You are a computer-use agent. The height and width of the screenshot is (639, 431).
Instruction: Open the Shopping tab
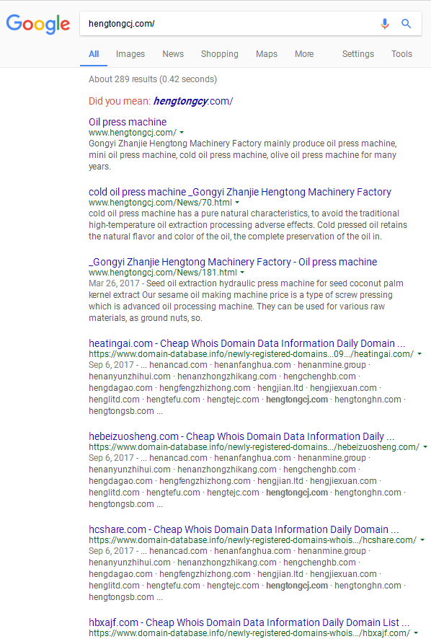click(220, 54)
